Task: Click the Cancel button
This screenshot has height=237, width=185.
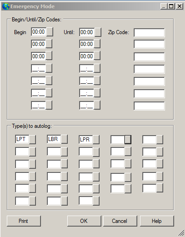Action: click(x=120, y=221)
